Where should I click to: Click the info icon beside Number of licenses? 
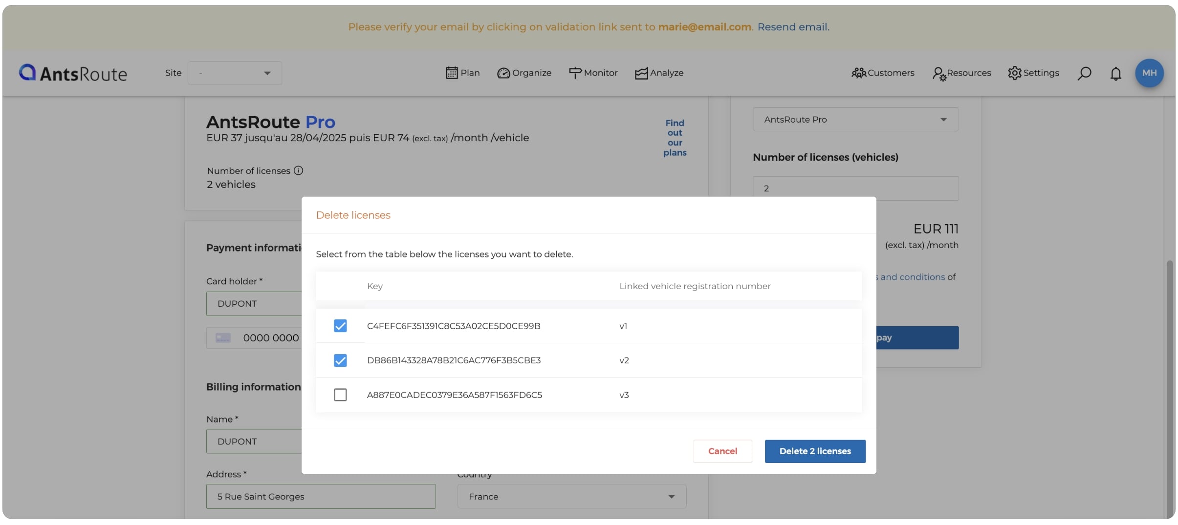[298, 171]
